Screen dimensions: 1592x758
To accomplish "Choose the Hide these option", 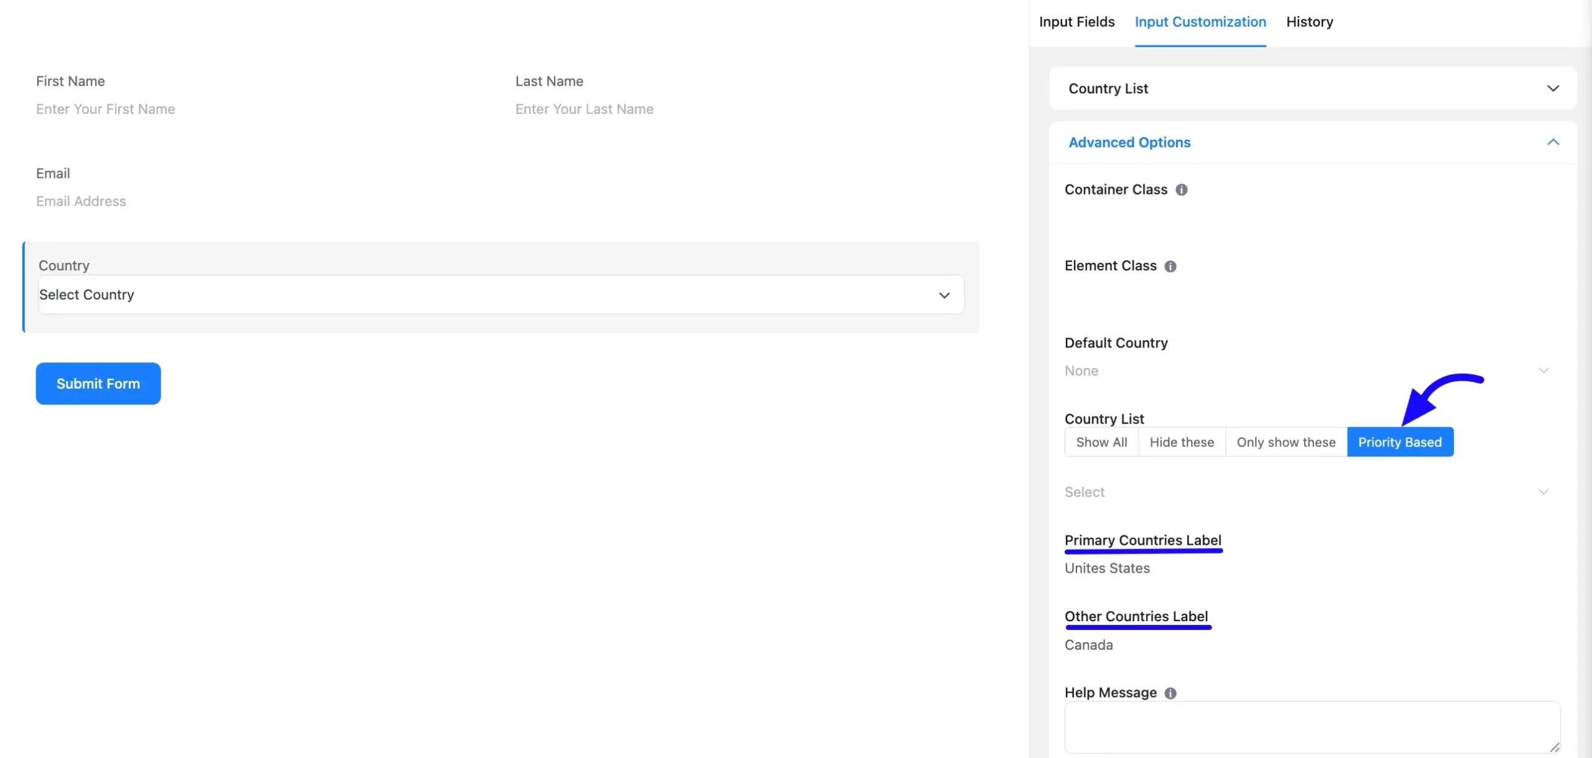I will pyautogui.click(x=1182, y=442).
